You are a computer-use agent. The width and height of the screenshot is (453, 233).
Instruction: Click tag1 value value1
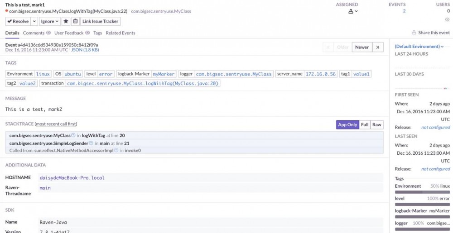(361, 74)
